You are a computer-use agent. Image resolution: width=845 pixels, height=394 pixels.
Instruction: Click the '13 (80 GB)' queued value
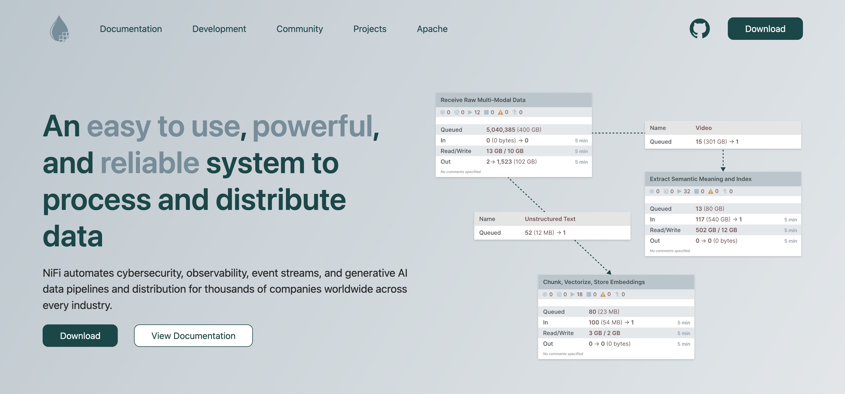coord(710,209)
